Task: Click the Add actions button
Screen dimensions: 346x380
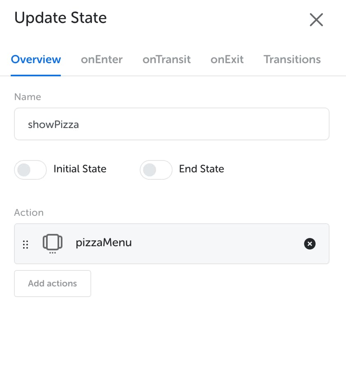Action: (x=53, y=284)
